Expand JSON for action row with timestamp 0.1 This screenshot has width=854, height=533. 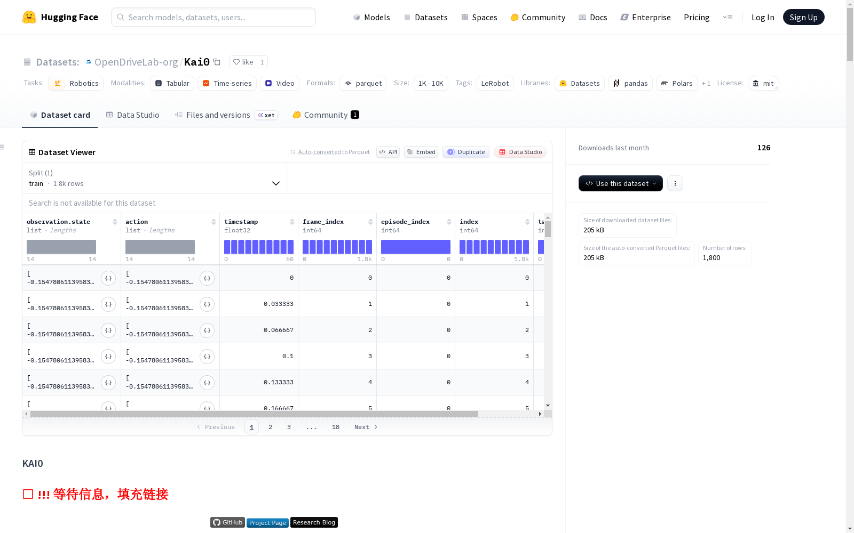207,357
